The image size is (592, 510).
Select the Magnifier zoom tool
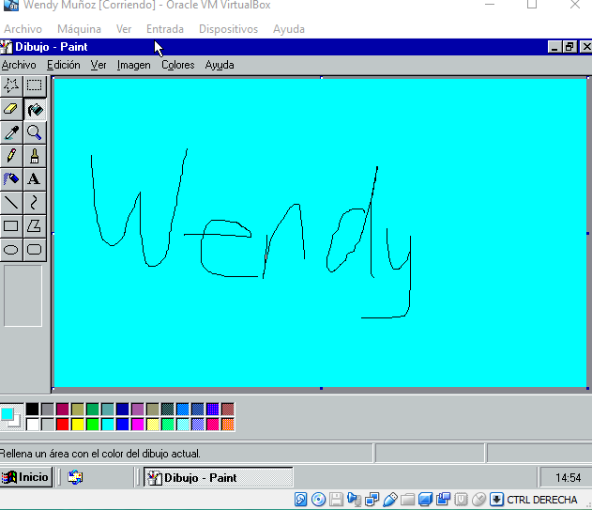pos(35,132)
